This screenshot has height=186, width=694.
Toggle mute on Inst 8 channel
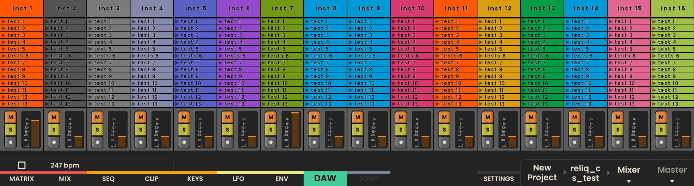(x=314, y=117)
